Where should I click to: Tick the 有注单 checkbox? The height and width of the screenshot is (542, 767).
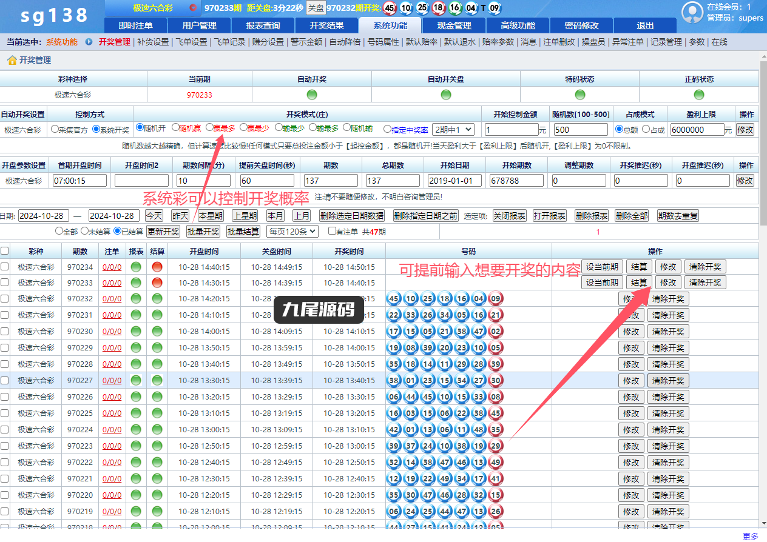pos(332,230)
